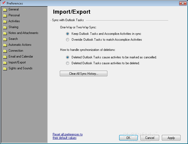
Task: Show the Sharing preferences
Action: [x=13, y=27]
